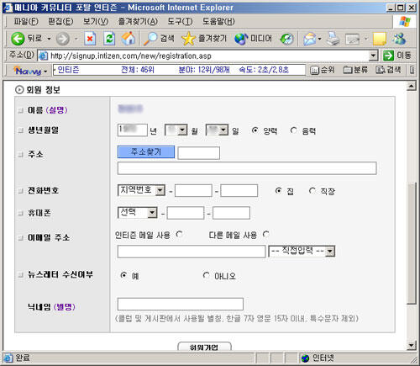Screen dimensions: 420x366
Task: Open the 도구(T) menu
Action: (180, 21)
